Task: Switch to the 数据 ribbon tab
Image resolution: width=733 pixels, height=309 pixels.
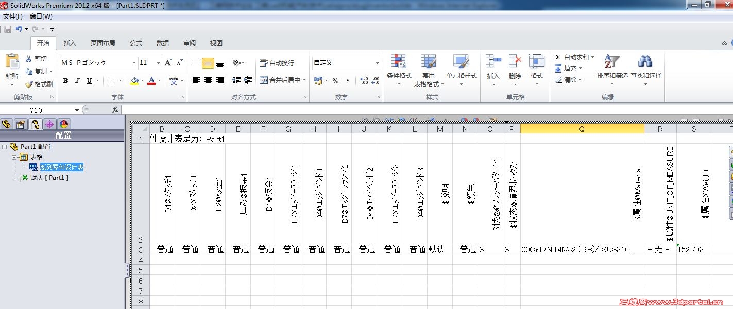Action: [x=163, y=43]
